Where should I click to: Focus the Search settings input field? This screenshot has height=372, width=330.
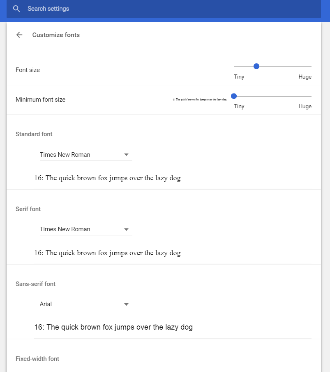(164, 9)
